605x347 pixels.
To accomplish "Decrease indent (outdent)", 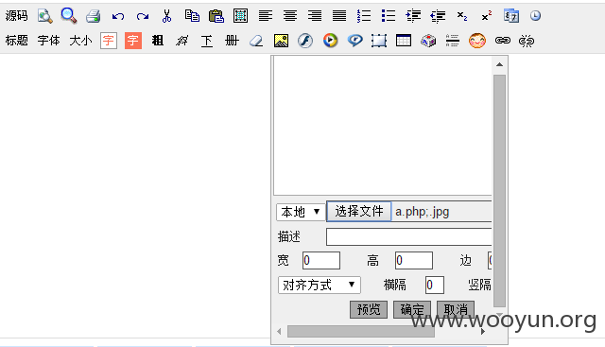I will (x=438, y=16).
